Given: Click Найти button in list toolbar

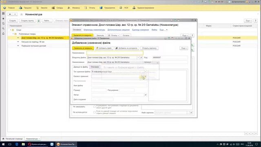Looking at the screenshot, I should click(47, 21).
